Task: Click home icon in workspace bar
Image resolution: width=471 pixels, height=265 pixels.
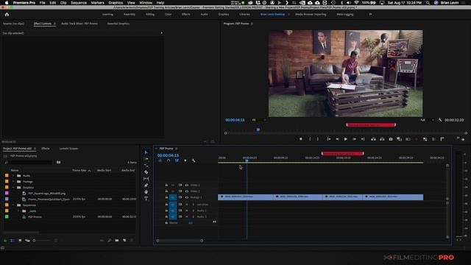Action: [x=7, y=15]
